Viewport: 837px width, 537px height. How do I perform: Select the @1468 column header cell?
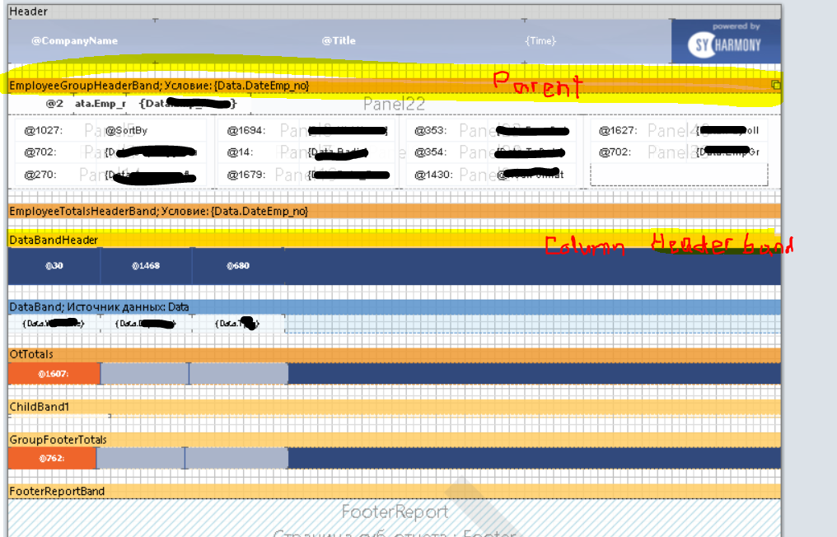point(146,265)
